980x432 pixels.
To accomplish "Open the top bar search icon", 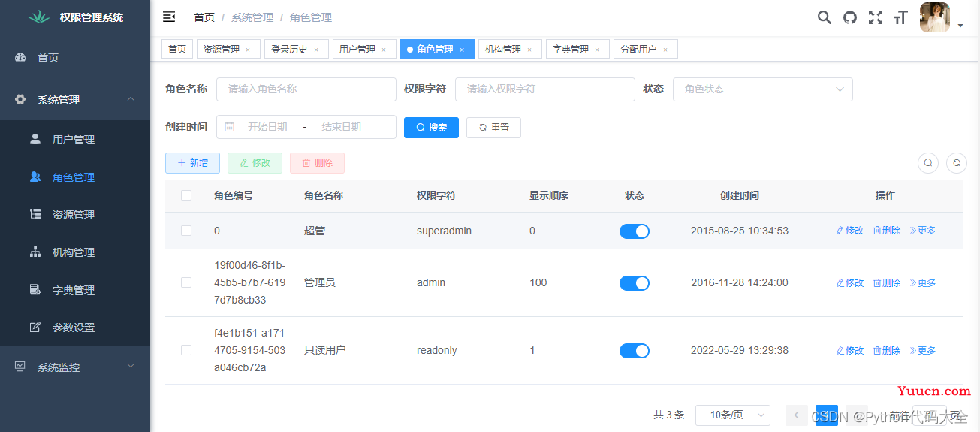I will (825, 17).
